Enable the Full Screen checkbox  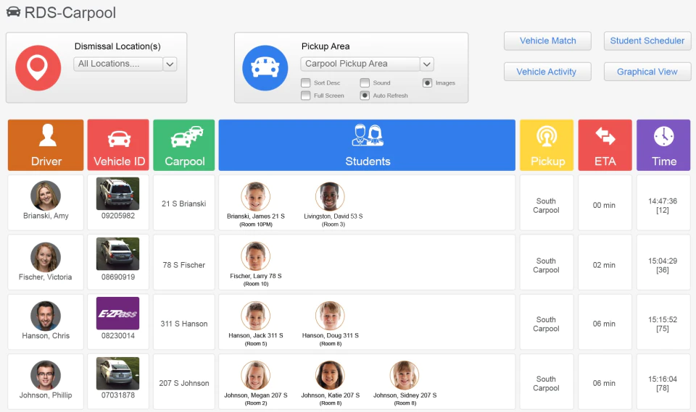point(305,96)
